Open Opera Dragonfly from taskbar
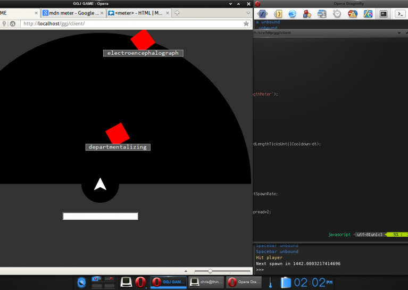The width and height of the screenshot is (408, 290). coord(243,281)
